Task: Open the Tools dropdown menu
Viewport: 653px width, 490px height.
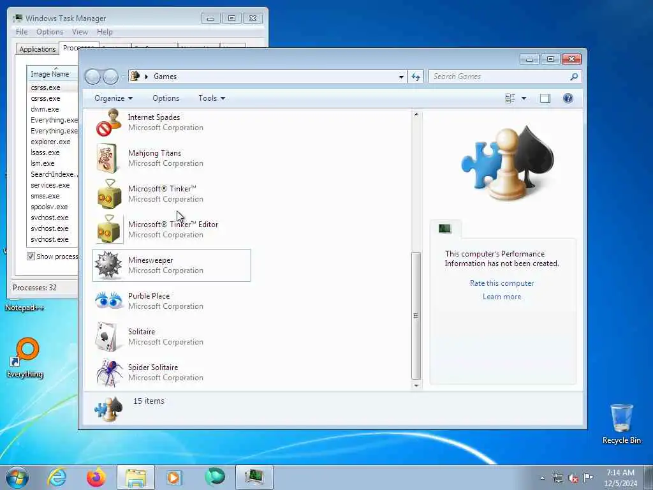Action: click(212, 98)
